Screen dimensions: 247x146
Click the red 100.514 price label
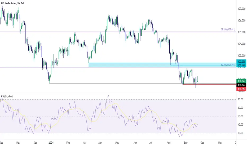pyautogui.click(x=241, y=89)
